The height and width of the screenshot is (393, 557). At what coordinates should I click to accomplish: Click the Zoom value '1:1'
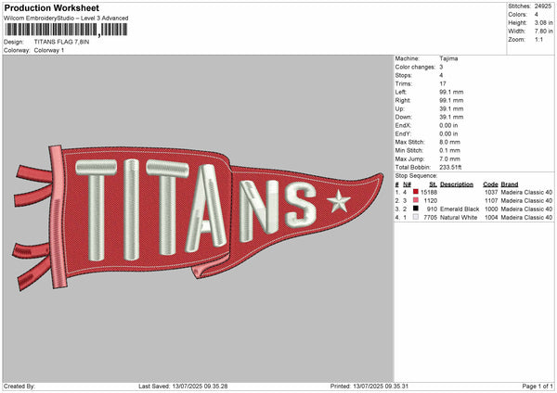(538, 40)
